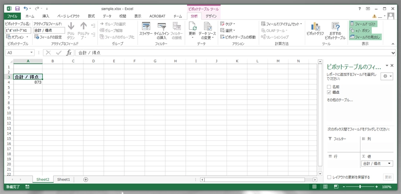Open データソースの変更 icon
Image resolution: width=401 pixels, height=194 pixels.
[x=207, y=26]
